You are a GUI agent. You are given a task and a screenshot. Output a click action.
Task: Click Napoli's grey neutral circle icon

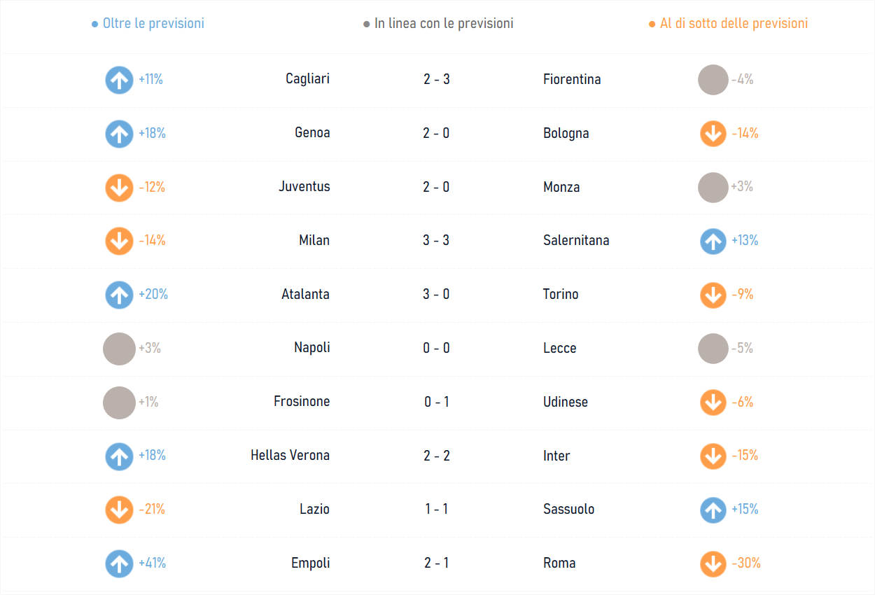pos(119,349)
